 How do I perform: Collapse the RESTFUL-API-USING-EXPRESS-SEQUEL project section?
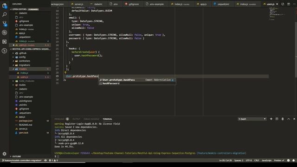pyautogui.click(x=30, y=49)
